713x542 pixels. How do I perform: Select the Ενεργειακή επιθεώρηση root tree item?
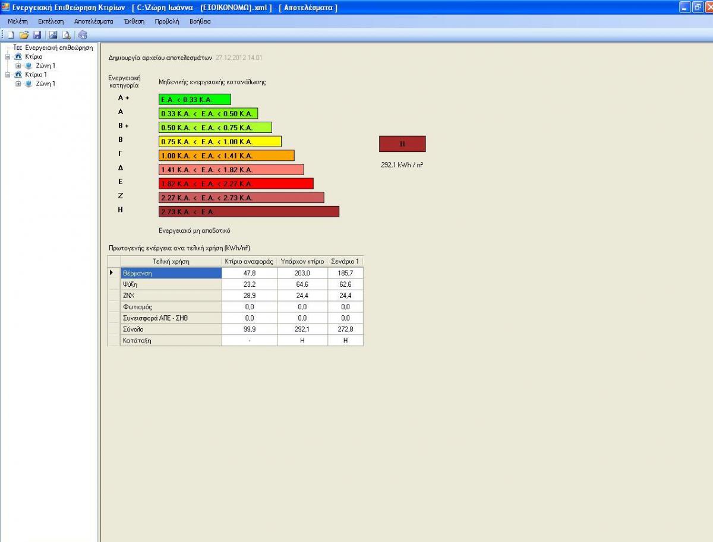click(58, 48)
